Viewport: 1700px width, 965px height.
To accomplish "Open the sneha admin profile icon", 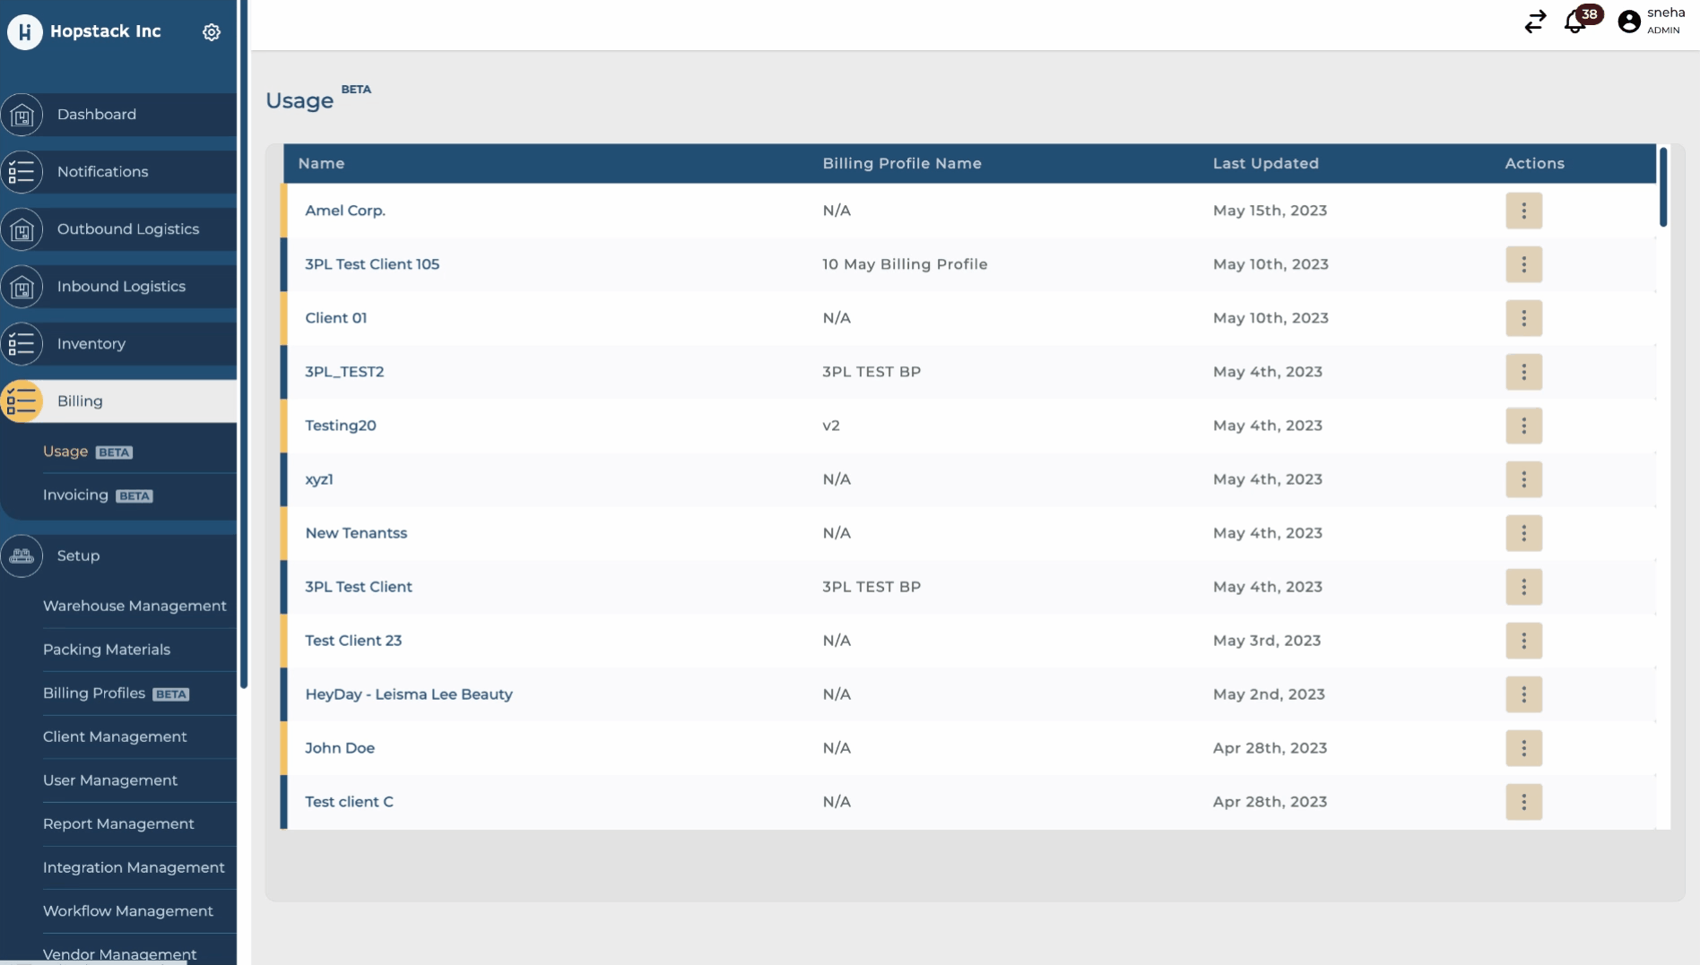I will (x=1628, y=22).
